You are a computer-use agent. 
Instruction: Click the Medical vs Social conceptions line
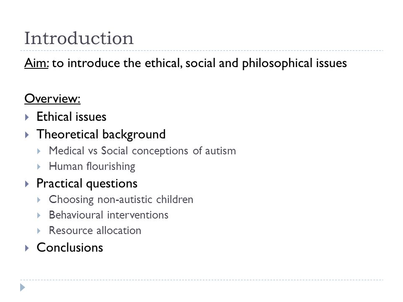coord(142,151)
